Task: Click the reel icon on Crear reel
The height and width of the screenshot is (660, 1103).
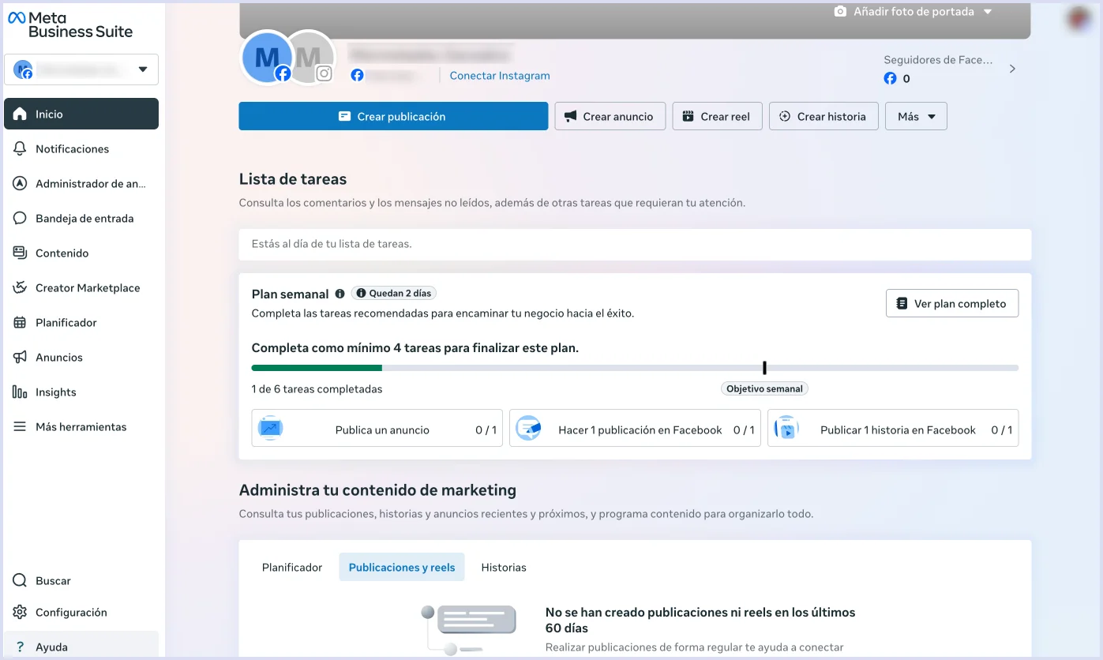Action: point(688,116)
